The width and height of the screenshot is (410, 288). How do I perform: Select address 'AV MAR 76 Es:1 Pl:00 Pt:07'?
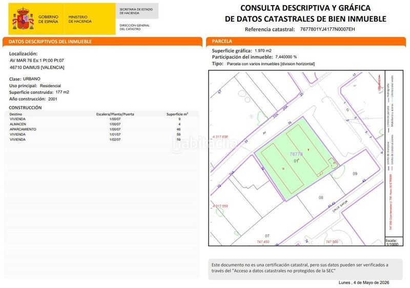click(x=37, y=61)
